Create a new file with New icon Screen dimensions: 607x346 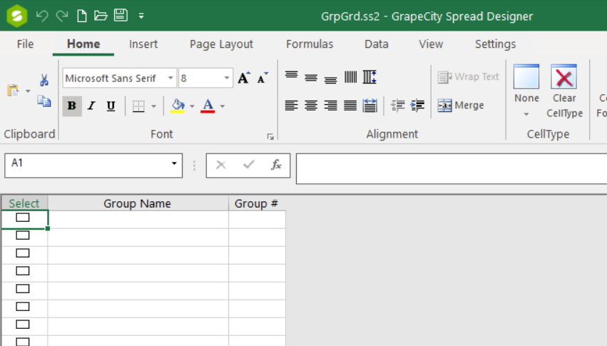[x=82, y=16]
